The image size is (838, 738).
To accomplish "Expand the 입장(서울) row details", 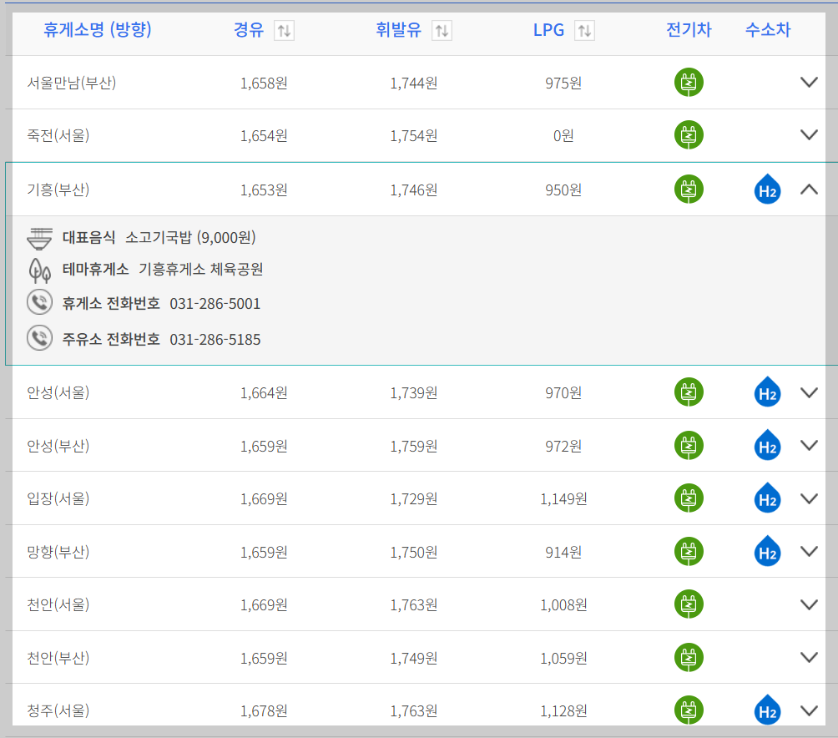I will coord(808,498).
